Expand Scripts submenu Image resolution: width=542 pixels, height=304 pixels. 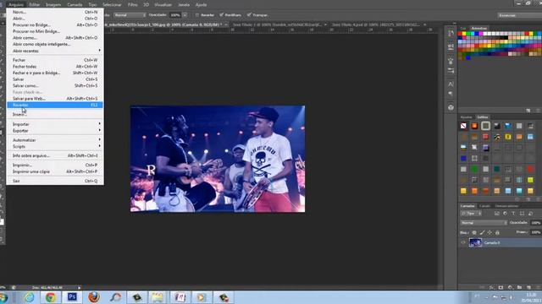(x=55, y=146)
